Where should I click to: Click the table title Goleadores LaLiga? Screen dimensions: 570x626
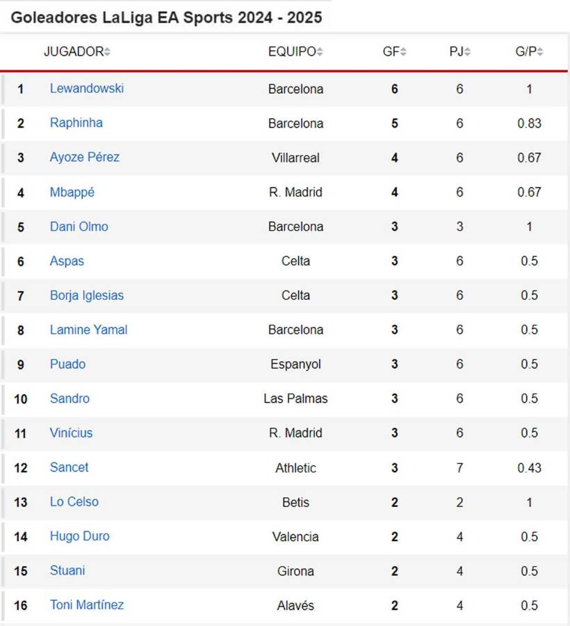[165, 17]
